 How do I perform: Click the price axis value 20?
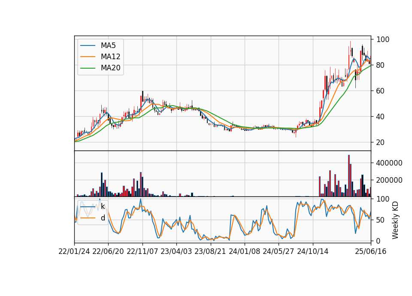pos(381,142)
